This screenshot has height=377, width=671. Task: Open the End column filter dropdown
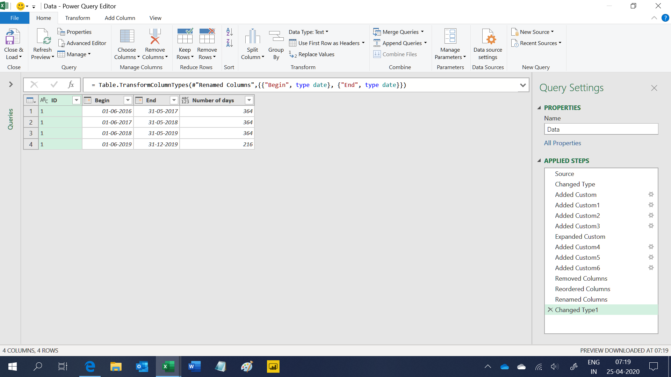(174, 100)
